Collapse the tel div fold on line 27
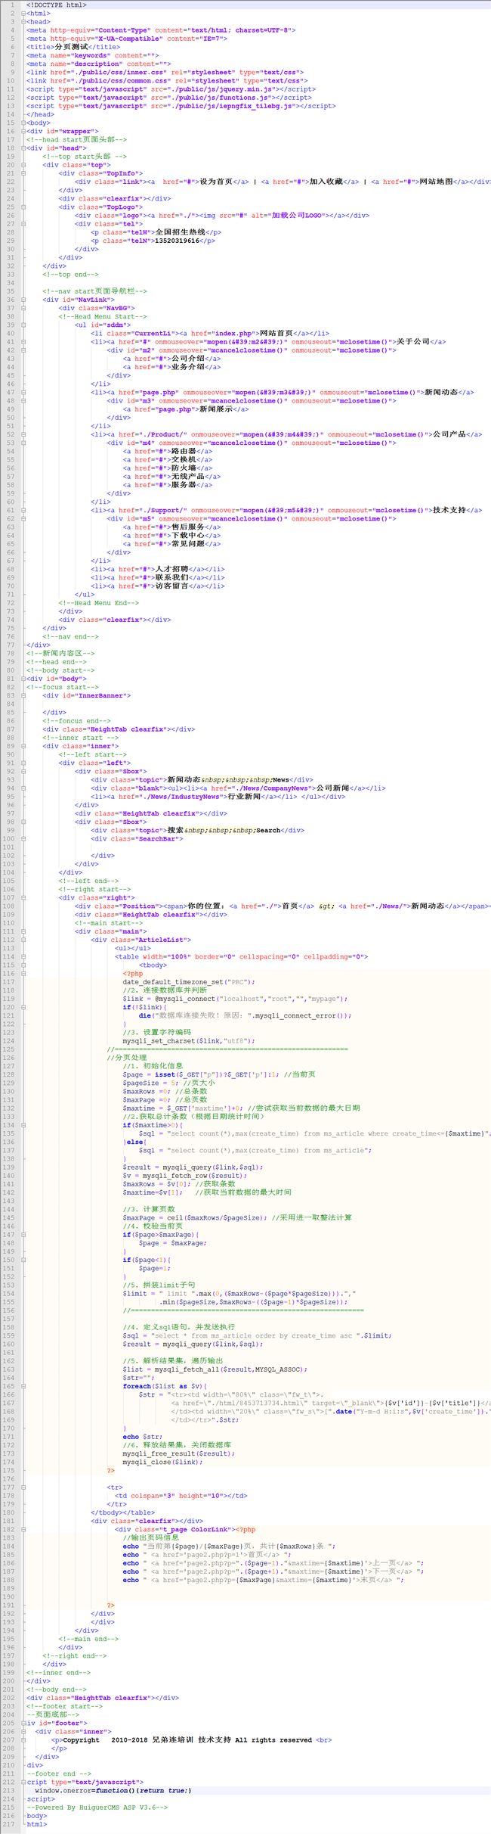 pos(23,224)
